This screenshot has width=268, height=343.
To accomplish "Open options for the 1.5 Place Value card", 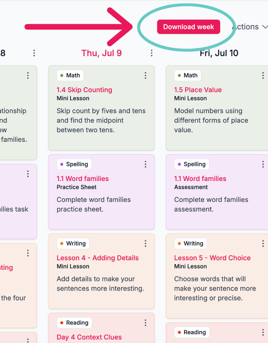I will pyautogui.click(x=263, y=75).
